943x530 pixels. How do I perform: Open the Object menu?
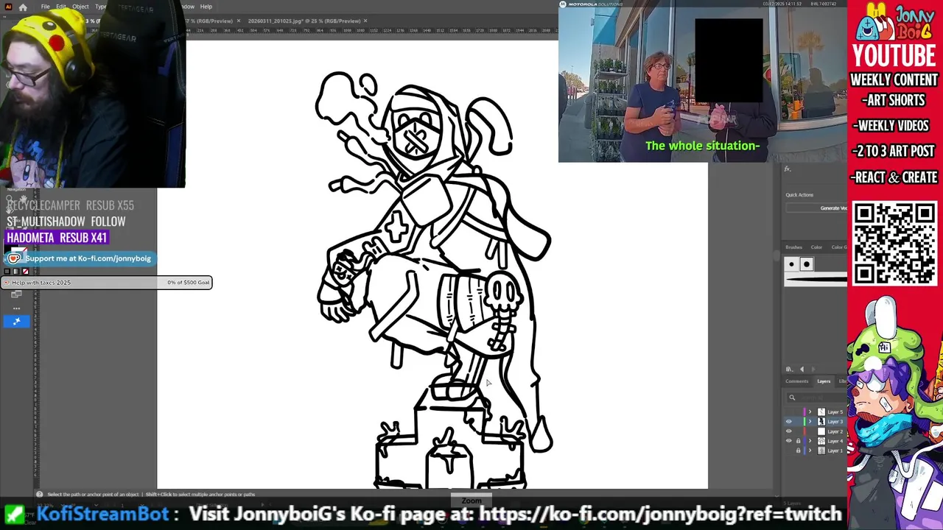click(80, 7)
